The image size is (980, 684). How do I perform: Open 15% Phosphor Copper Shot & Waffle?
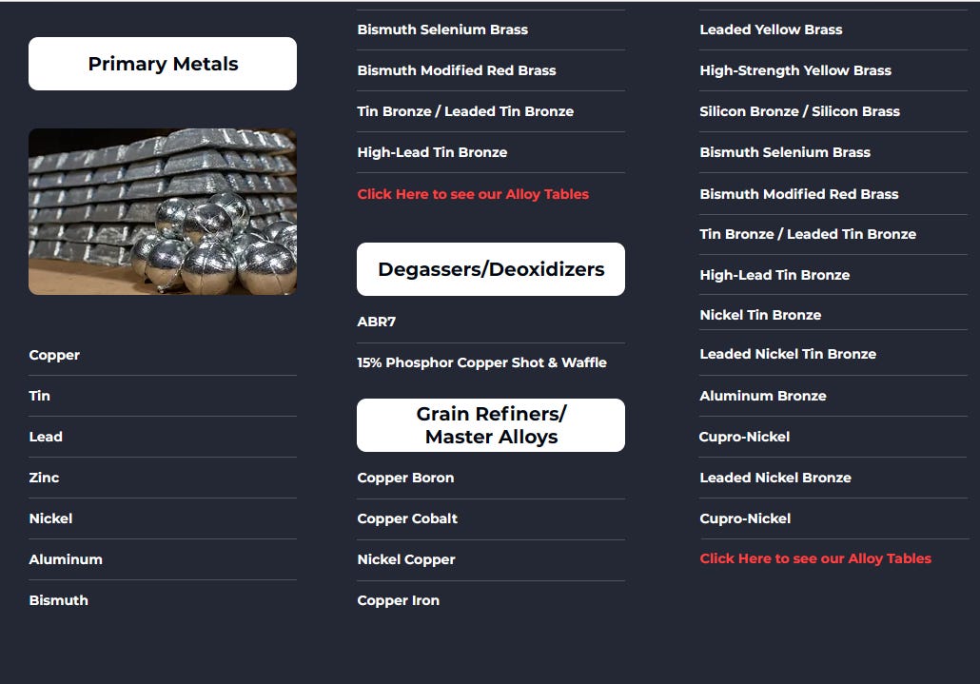coord(481,362)
